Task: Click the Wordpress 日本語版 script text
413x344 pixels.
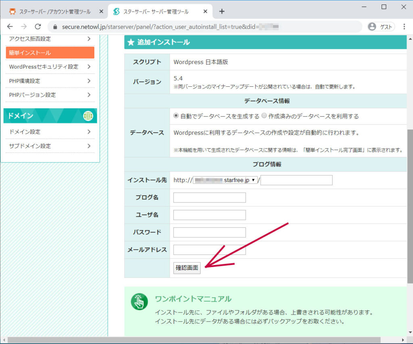Action: 201,62
